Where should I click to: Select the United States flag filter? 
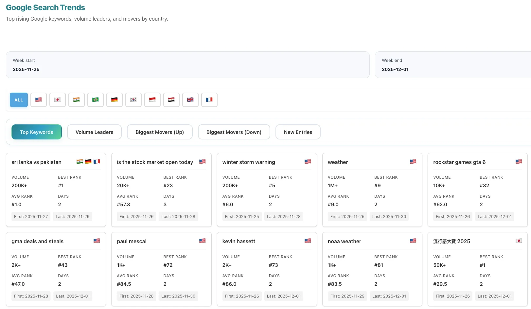pyautogui.click(x=38, y=100)
